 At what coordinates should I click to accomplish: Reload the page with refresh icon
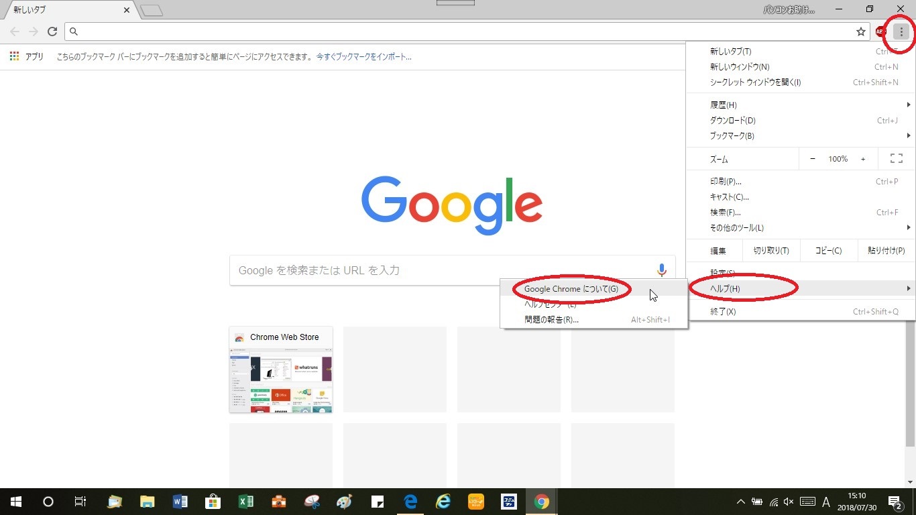coord(52,32)
